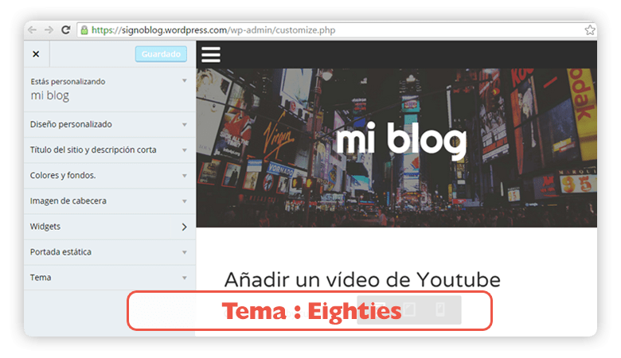621x358 pixels.
Task: Open the hamburger menu in blog preview
Action: (x=211, y=55)
